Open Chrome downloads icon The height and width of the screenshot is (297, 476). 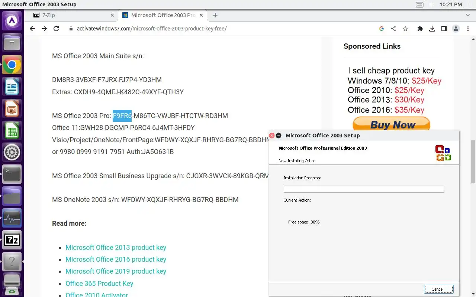(x=432, y=29)
